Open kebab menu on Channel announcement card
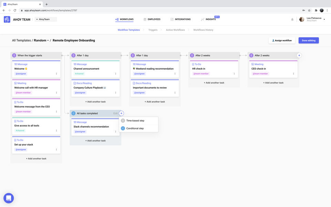This screenshot has width=331, height=207. pos(116,74)
